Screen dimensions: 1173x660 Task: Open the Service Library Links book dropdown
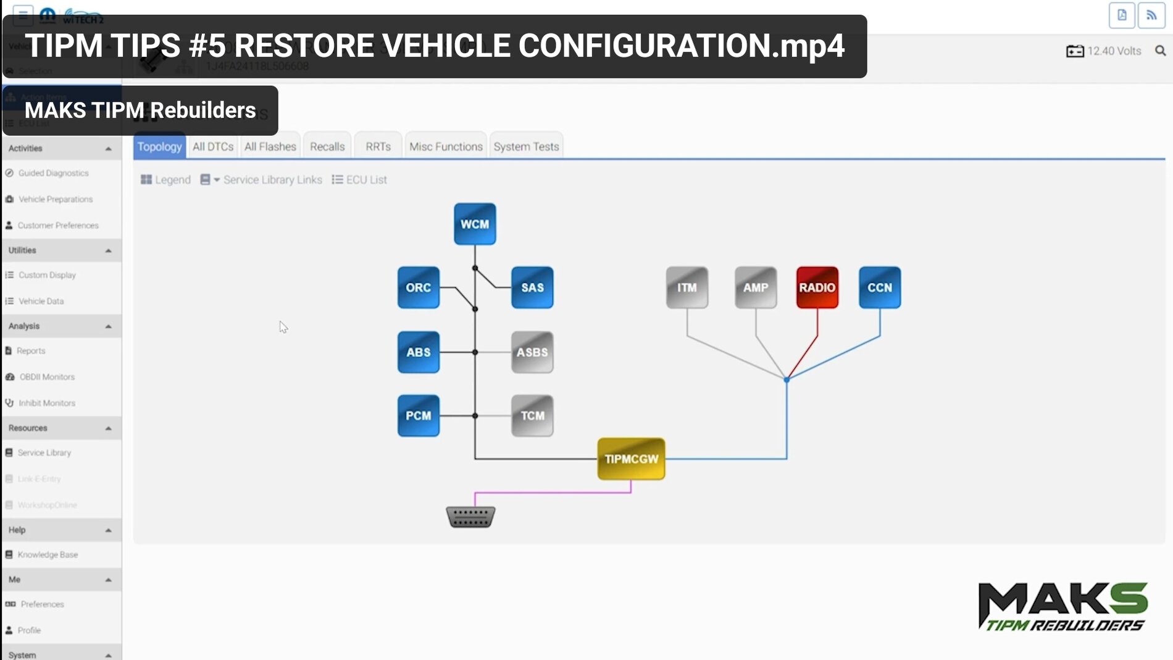pyautogui.click(x=210, y=179)
